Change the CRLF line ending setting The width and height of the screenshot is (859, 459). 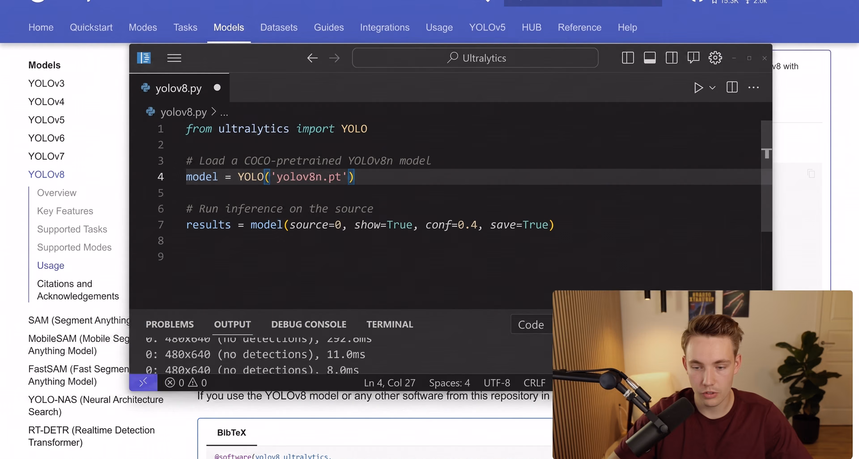(534, 383)
